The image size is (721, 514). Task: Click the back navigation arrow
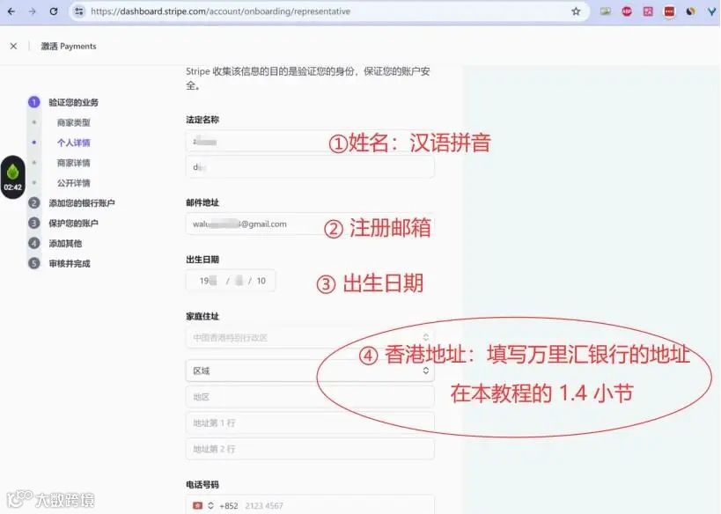[x=11, y=11]
